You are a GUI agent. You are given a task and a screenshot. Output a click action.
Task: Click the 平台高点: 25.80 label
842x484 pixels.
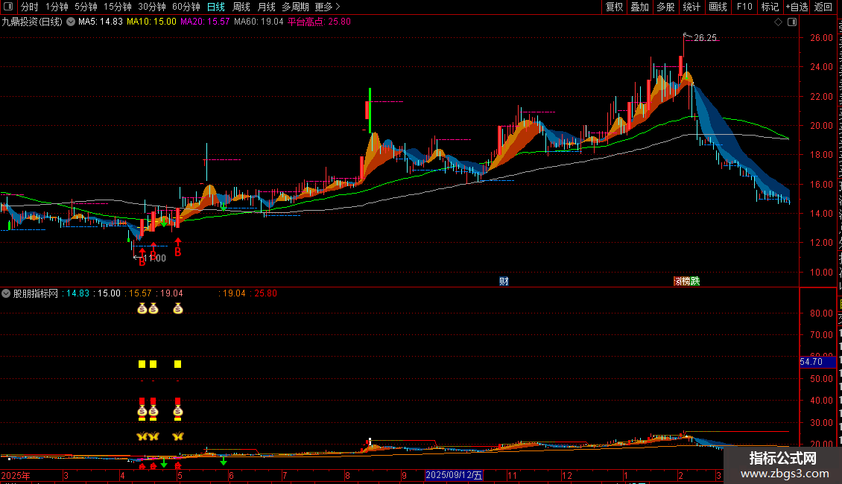pos(319,22)
